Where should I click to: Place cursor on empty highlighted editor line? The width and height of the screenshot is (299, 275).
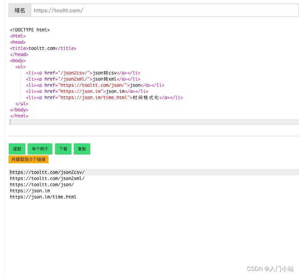pyautogui.click(x=154, y=122)
